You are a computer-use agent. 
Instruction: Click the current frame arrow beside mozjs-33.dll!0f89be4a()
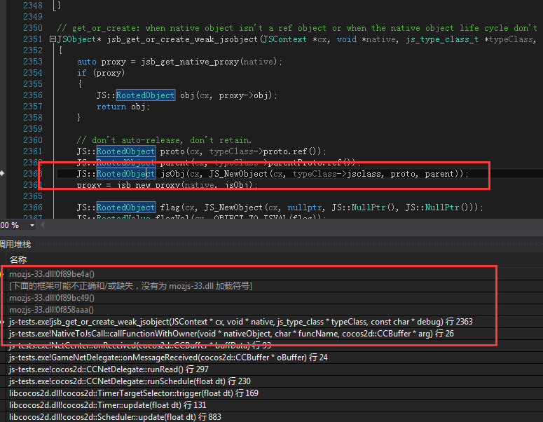[x=1, y=274]
